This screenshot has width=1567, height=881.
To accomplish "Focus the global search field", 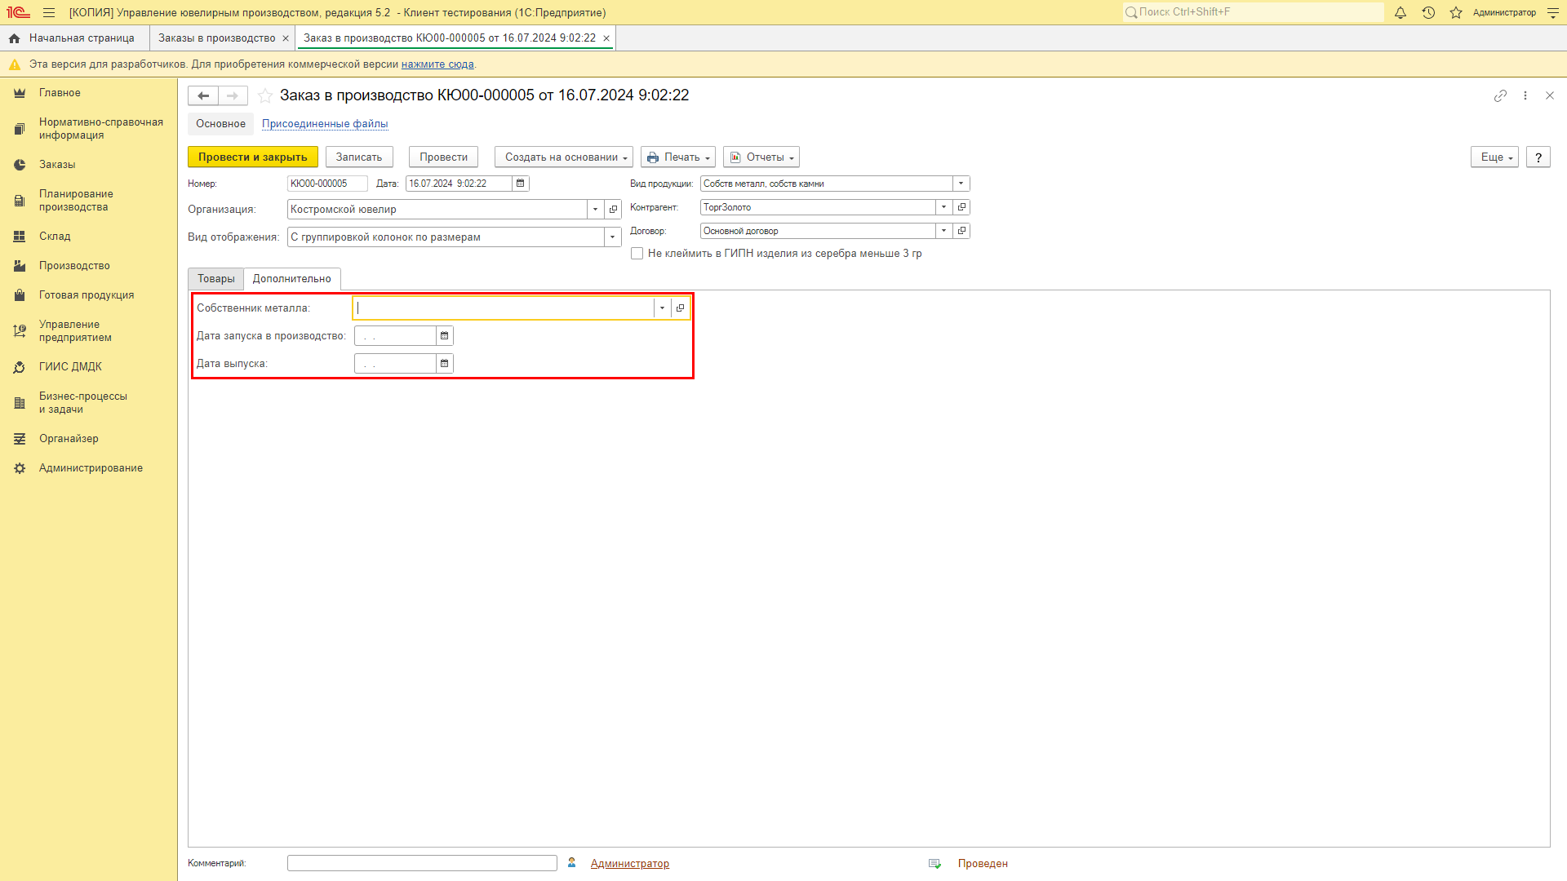I will click(1253, 12).
